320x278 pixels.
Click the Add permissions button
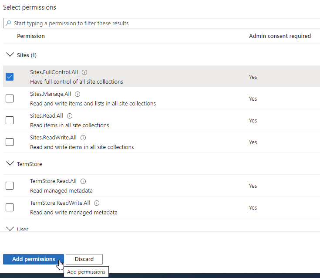[34, 259]
